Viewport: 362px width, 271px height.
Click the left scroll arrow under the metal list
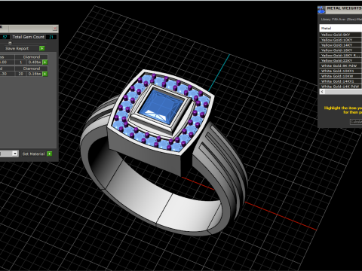[x=322, y=92]
